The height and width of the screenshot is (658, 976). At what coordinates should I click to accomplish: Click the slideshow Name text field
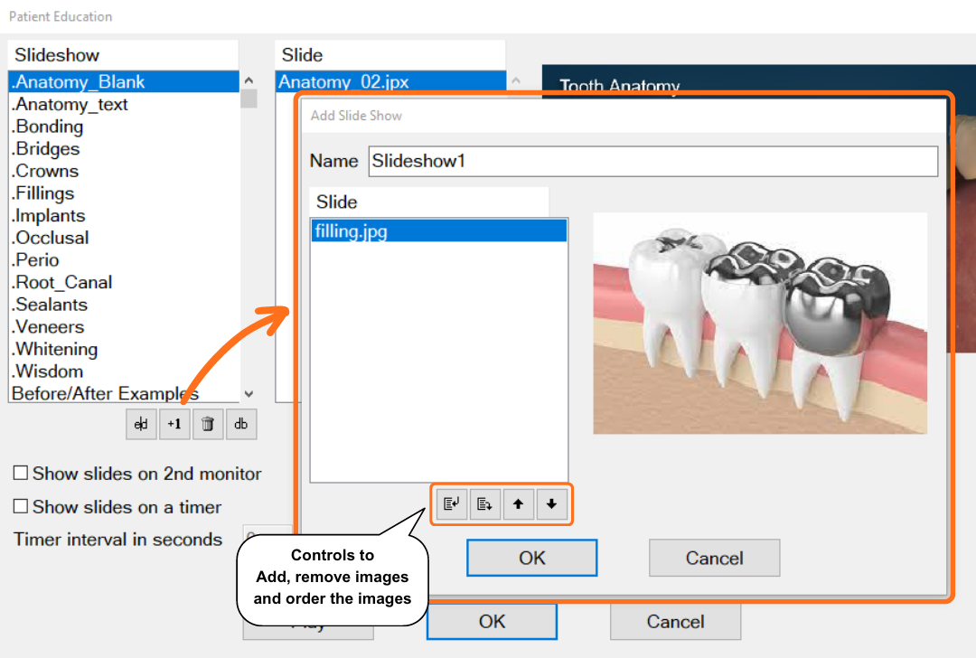(652, 162)
